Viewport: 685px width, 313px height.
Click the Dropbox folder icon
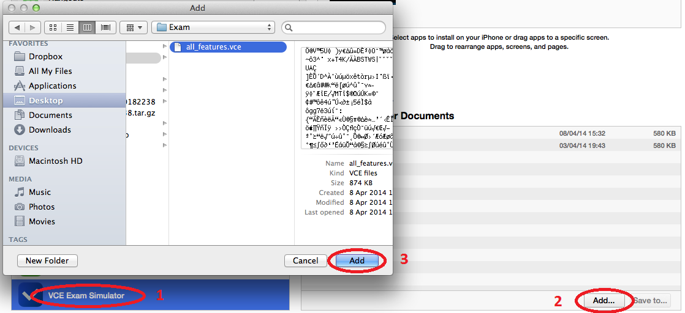click(x=19, y=56)
